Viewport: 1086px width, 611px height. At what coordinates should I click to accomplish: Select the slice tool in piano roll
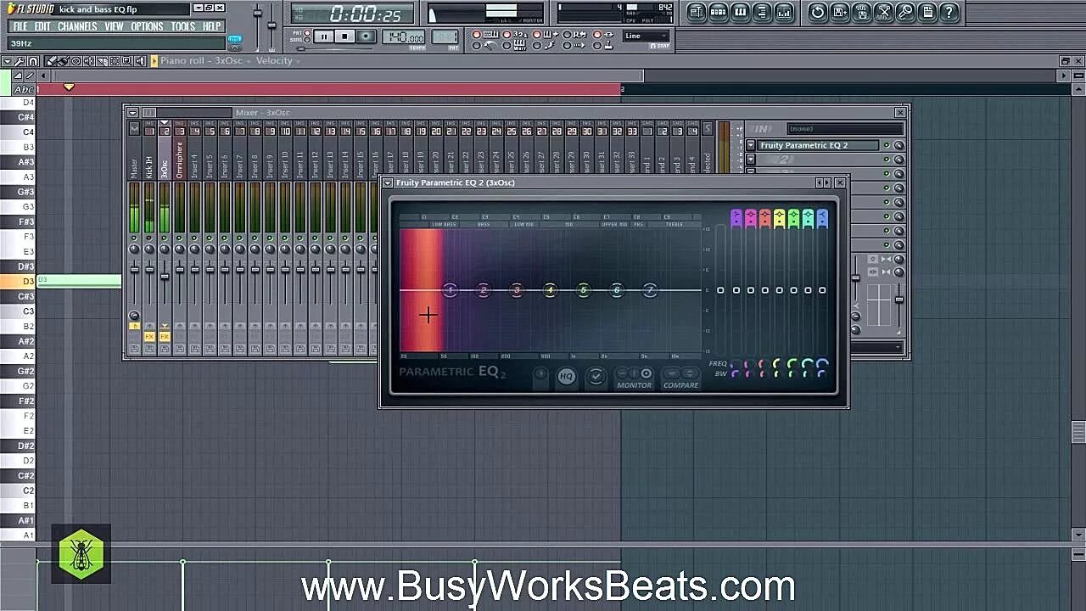[102, 61]
